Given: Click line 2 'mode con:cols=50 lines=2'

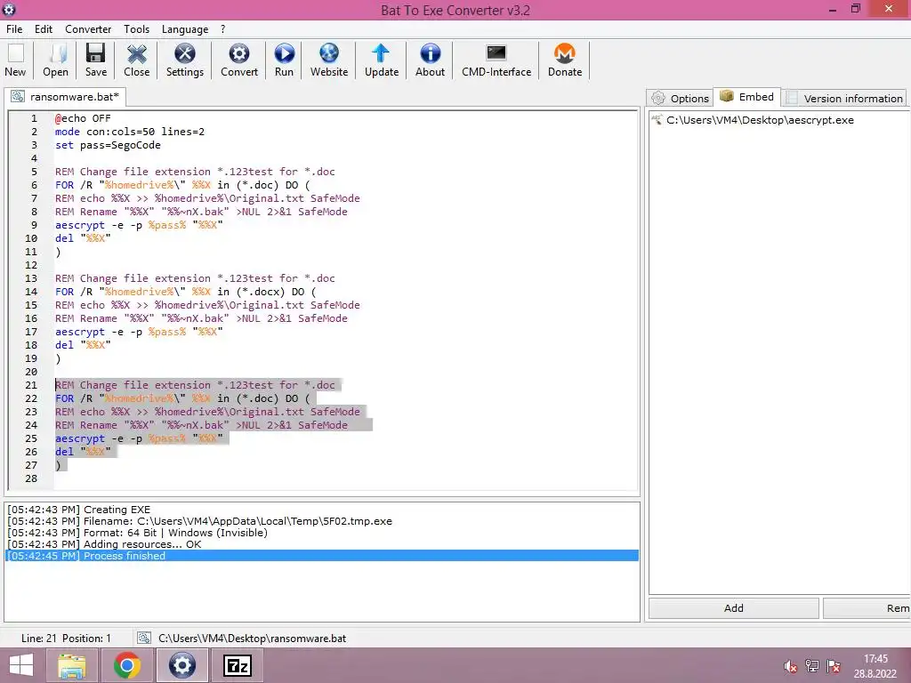Looking at the screenshot, I should 130,132.
